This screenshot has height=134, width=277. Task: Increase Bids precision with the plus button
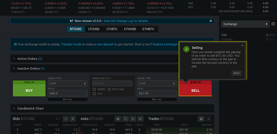[x=73, y=119]
